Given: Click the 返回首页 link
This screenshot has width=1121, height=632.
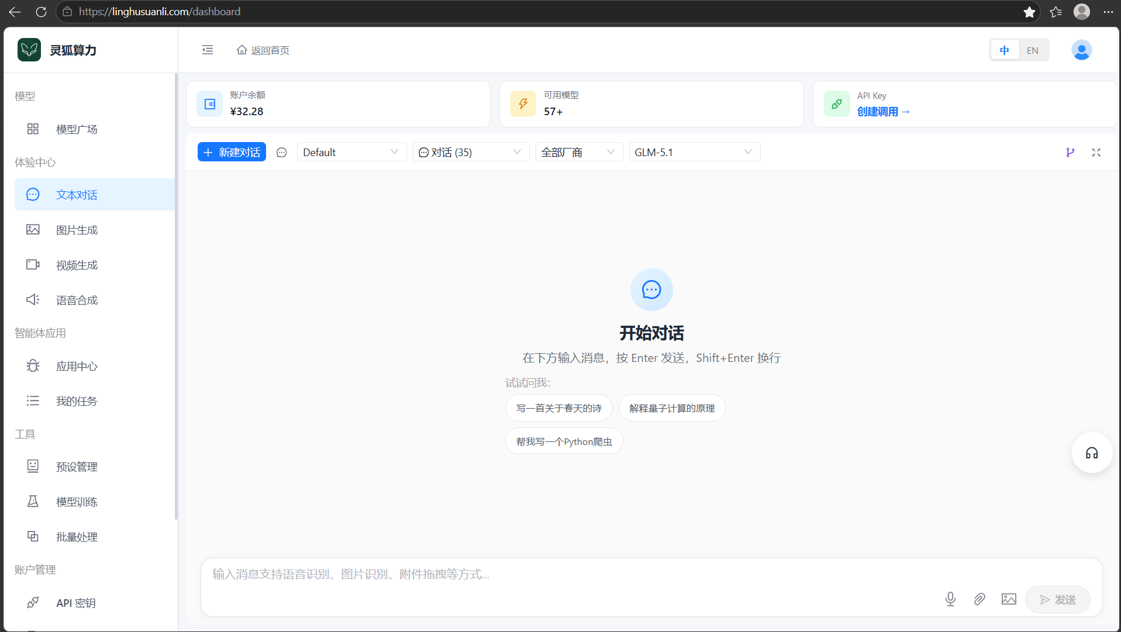Looking at the screenshot, I should pos(263,50).
